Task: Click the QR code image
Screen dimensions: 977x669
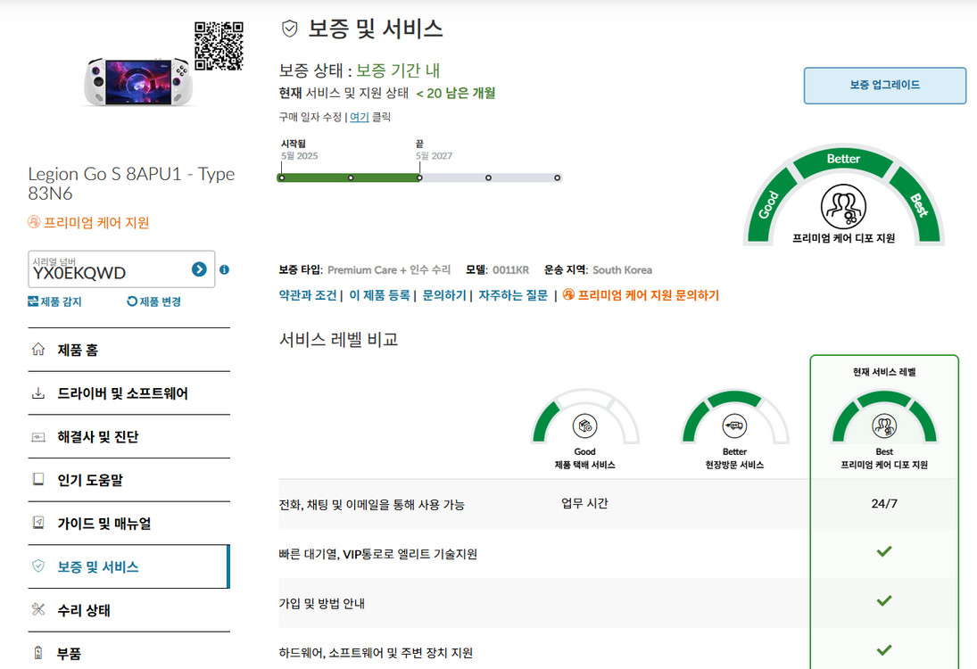Action: pyautogui.click(x=219, y=45)
